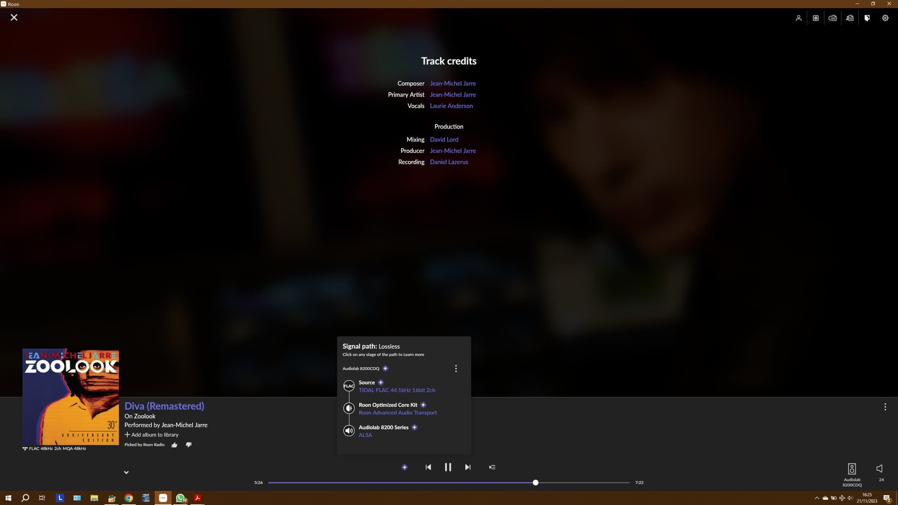
Task: Open mixing credit David Lord
Action: pos(444,139)
